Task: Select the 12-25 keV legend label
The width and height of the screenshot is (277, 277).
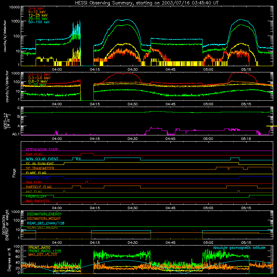Action: pyautogui.click(x=38, y=15)
